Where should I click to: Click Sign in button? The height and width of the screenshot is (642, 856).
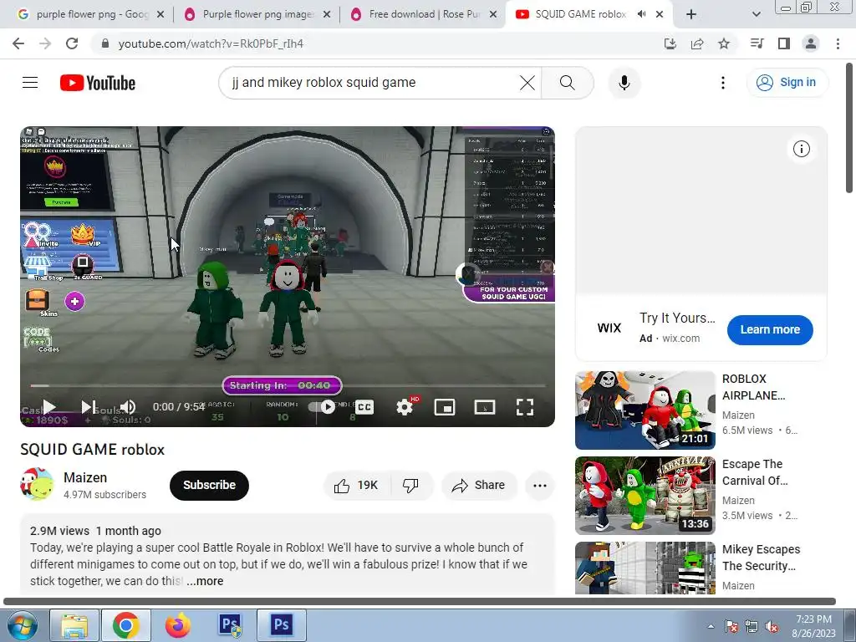tap(787, 83)
